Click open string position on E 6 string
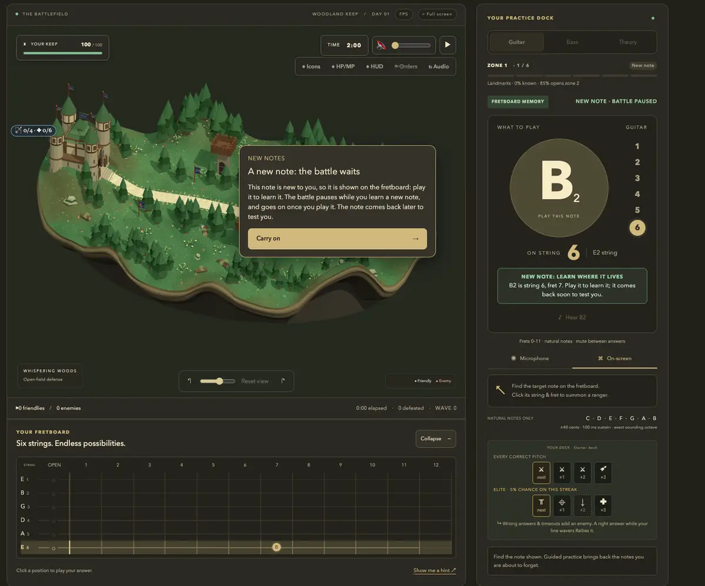Screen dimensions: 705x586 (x=53, y=548)
